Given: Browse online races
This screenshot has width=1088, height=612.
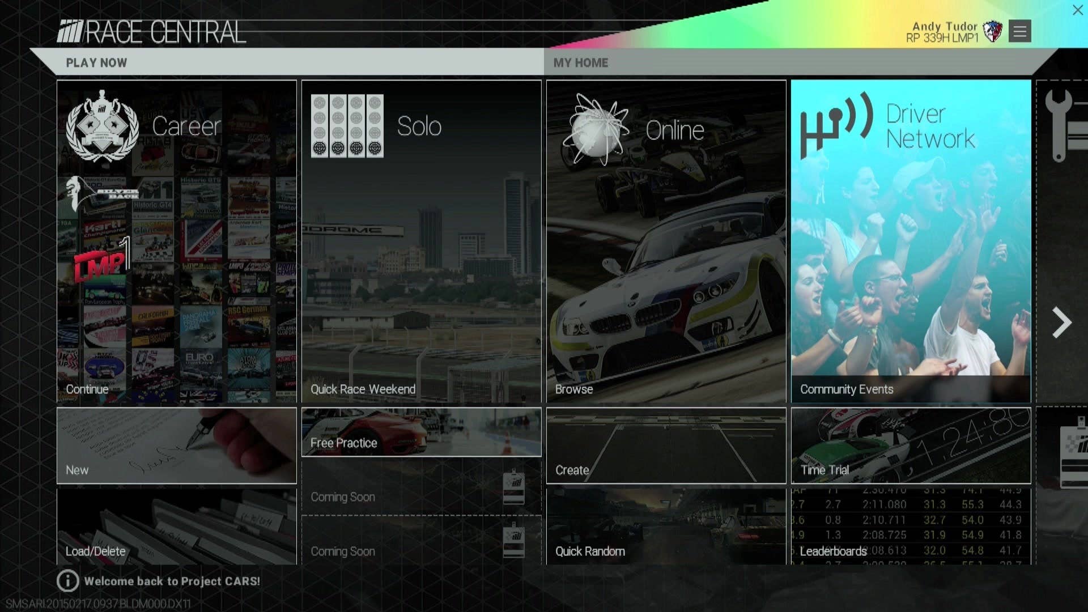Looking at the screenshot, I should [666, 241].
